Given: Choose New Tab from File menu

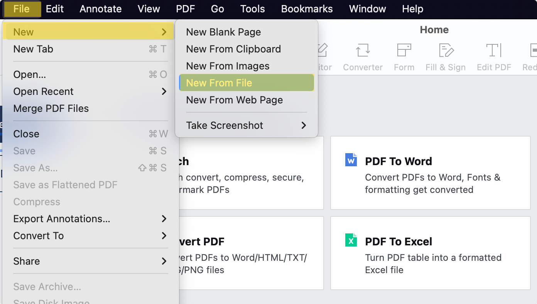Looking at the screenshot, I should (91, 49).
